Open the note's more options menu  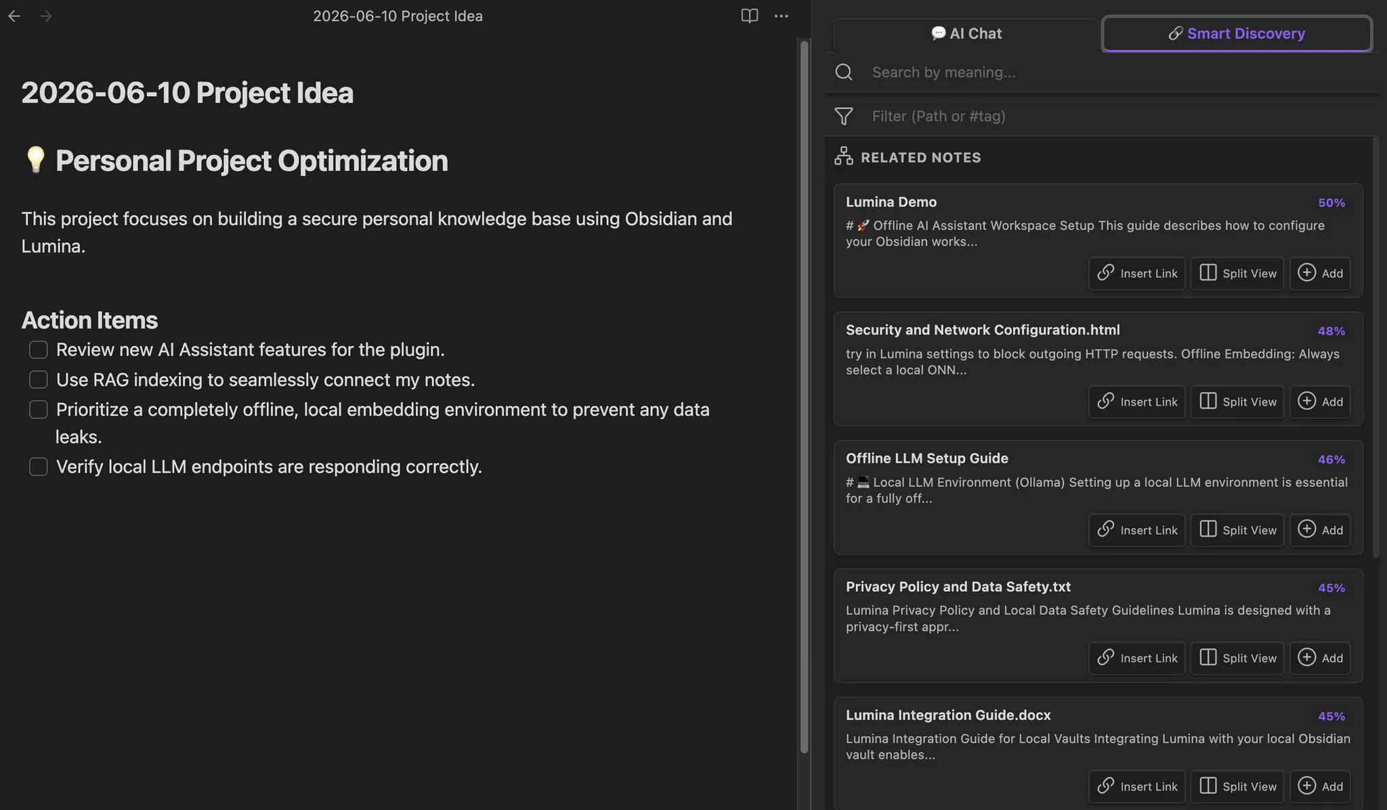pyautogui.click(x=782, y=16)
